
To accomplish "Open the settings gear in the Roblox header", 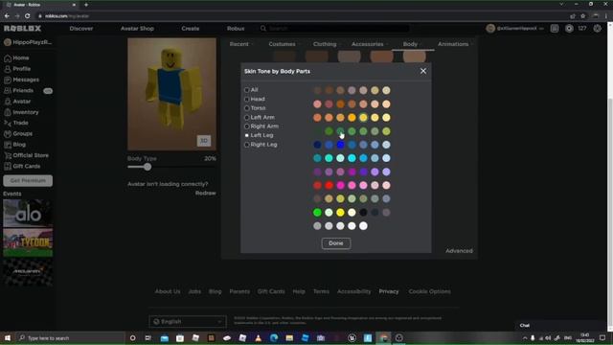I will (x=597, y=29).
